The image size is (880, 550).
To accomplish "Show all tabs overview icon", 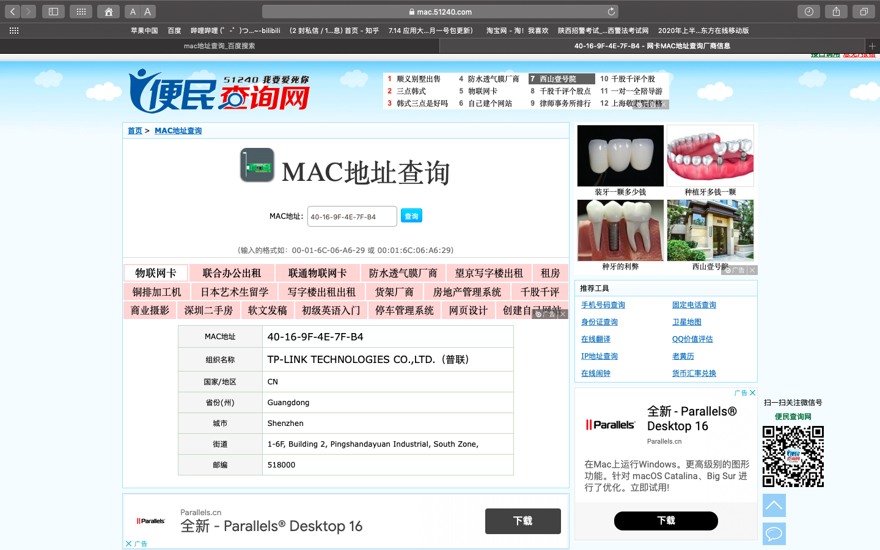I will pyautogui.click(x=864, y=12).
